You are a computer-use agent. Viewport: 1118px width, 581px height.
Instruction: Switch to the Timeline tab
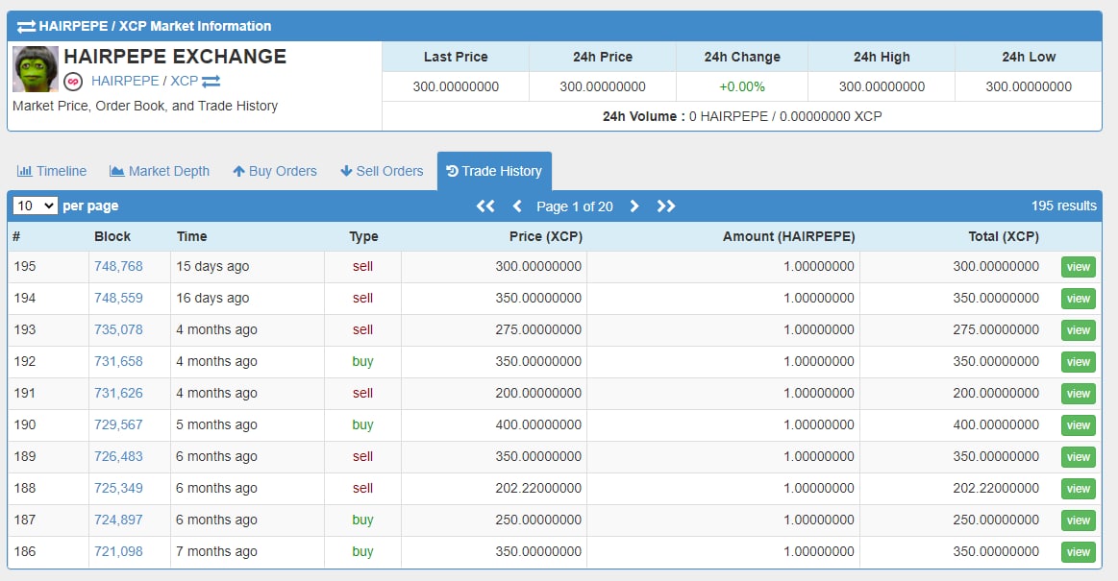(x=52, y=171)
